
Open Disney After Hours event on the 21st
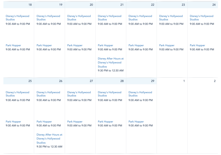110,62
